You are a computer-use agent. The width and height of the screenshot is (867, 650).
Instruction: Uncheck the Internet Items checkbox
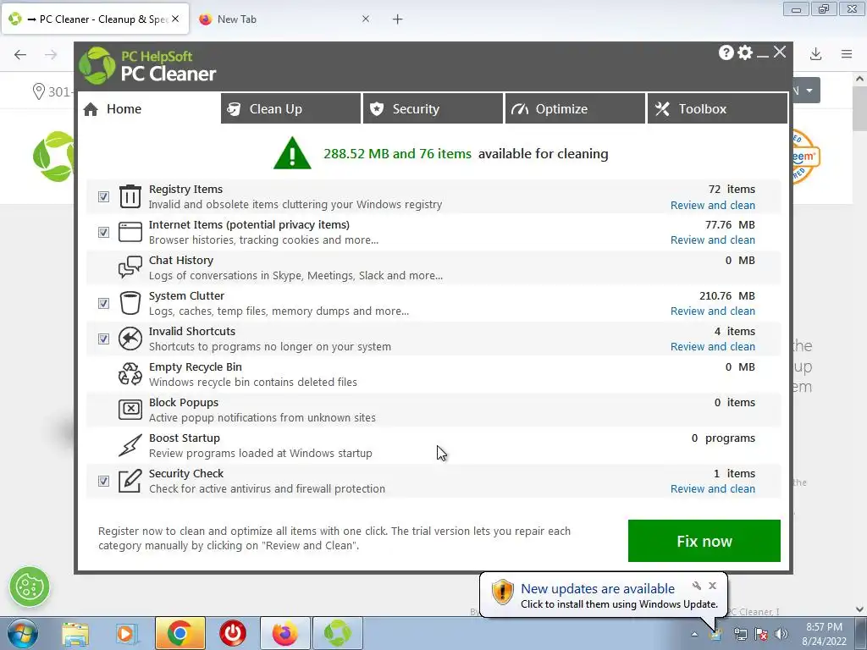click(103, 232)
